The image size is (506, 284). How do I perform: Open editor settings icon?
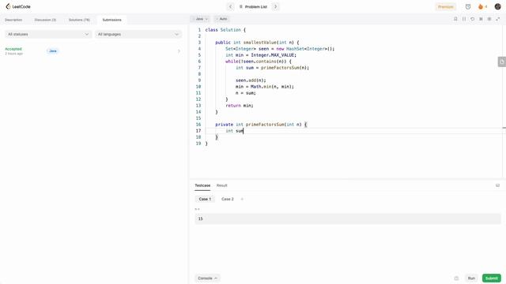[x=489, y=19]
